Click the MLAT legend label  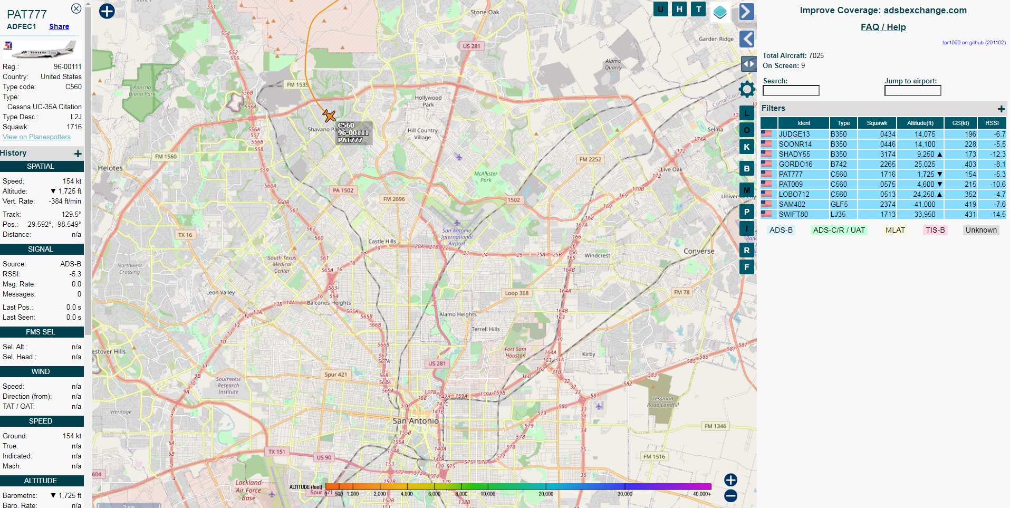tap(895, 230)
